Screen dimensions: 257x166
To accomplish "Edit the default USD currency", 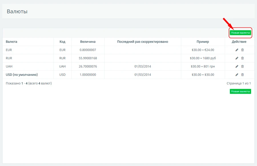I will pyautogui.click(x=237, y=75).
